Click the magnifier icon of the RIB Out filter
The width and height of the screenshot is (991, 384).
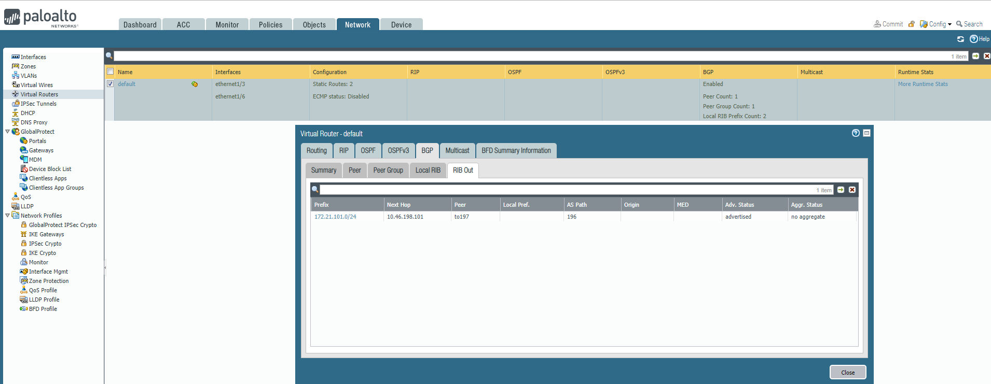(315, 190)
